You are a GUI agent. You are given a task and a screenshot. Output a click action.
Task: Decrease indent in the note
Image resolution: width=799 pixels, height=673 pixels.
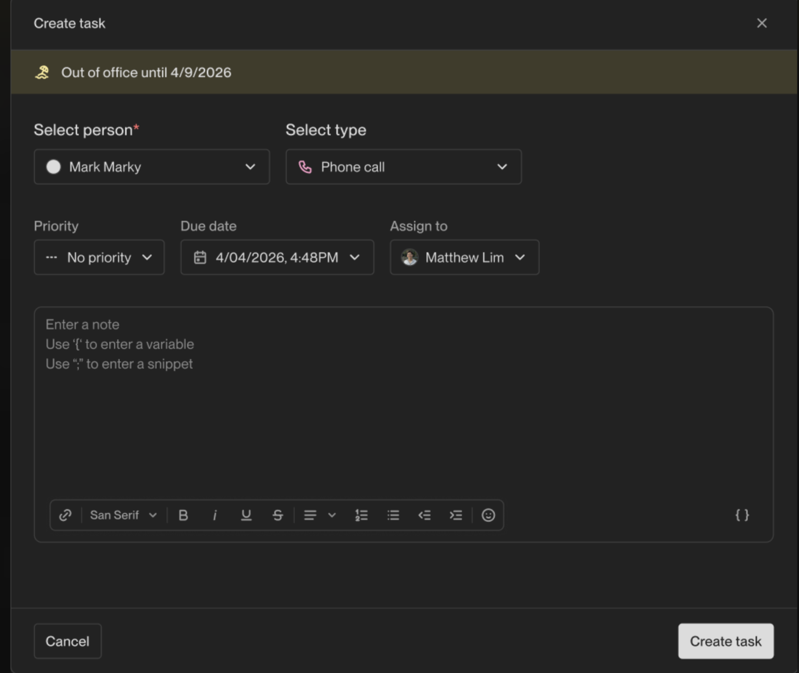(424, 515)
